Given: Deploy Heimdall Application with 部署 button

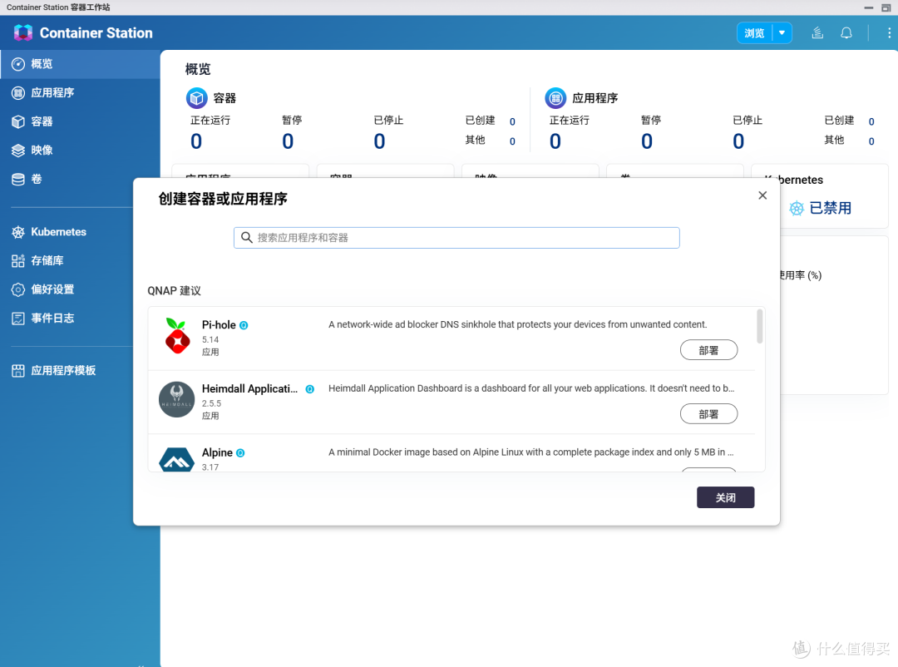Looking at the screenshot, I should (708, 413).
